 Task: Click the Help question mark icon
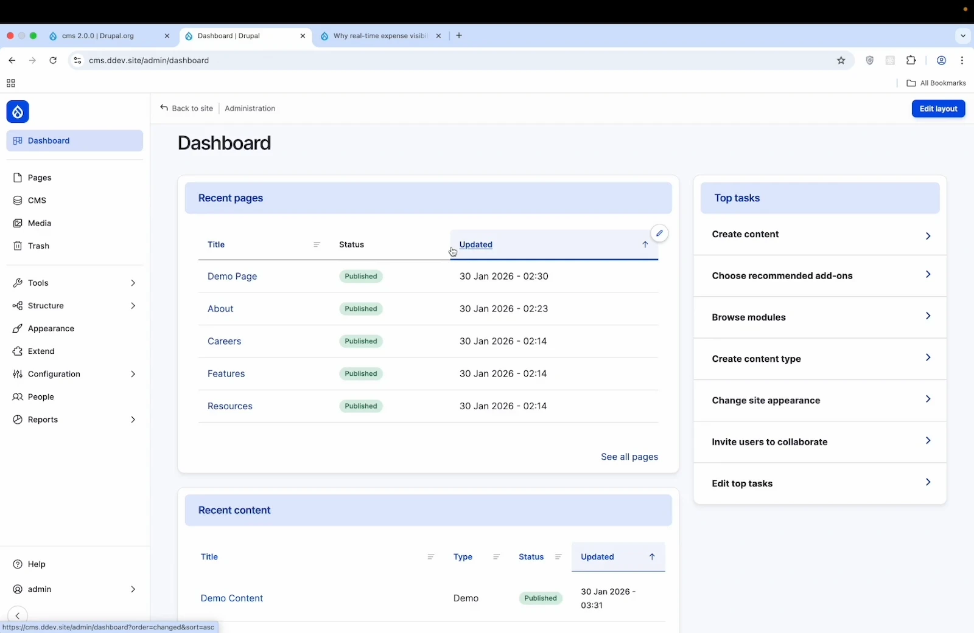[x=18, y=564]
